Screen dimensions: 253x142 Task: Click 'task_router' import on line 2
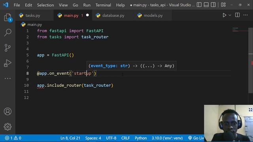(95, 37)
